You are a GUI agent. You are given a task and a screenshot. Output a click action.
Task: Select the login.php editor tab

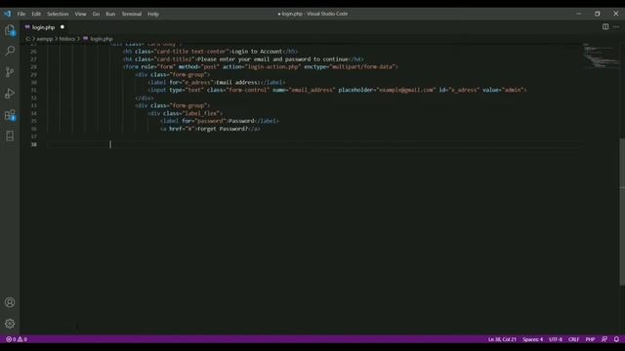click(x=45, y=27)
